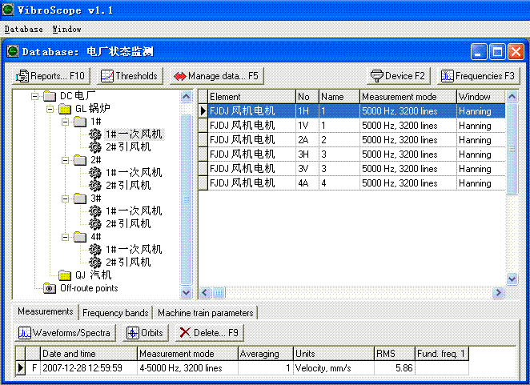Select the row with No 3V
This screenshot has height=385, width=530.
point(352,169)
